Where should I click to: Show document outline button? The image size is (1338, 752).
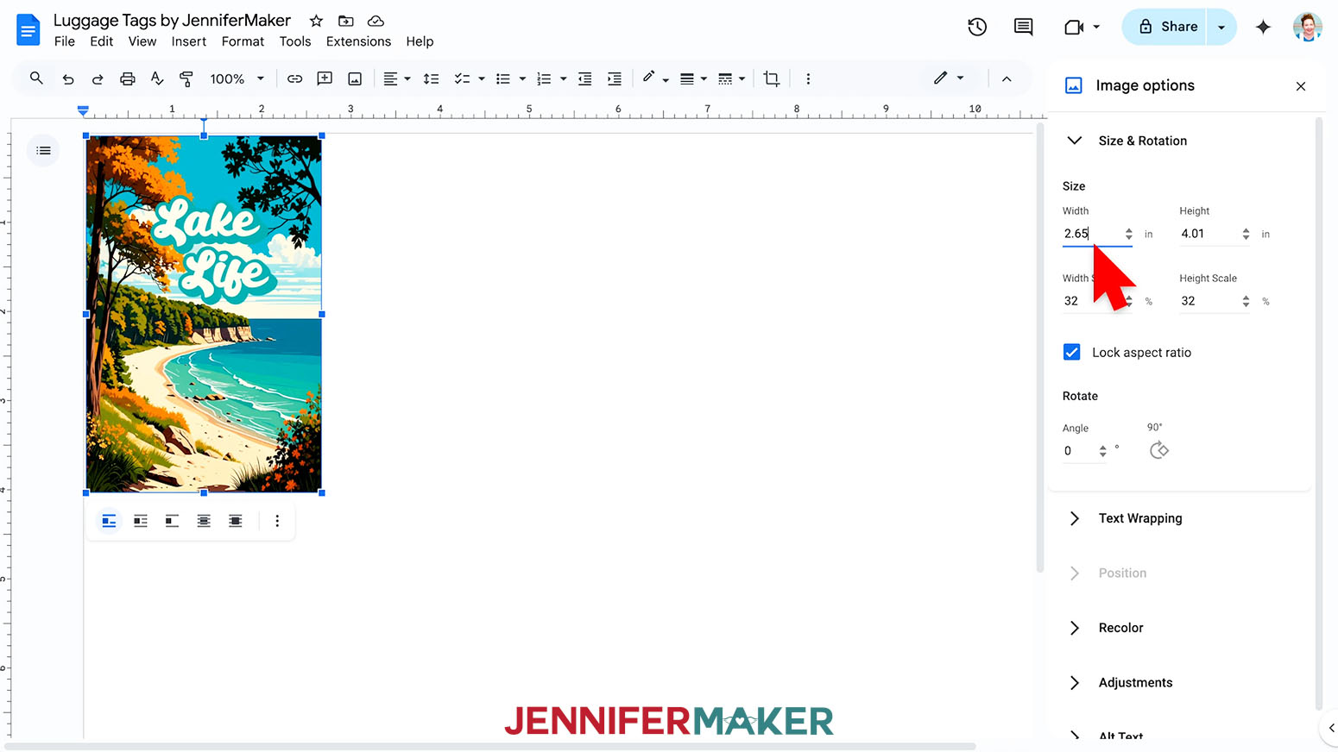pyautogui.click(x=43, y=151)
